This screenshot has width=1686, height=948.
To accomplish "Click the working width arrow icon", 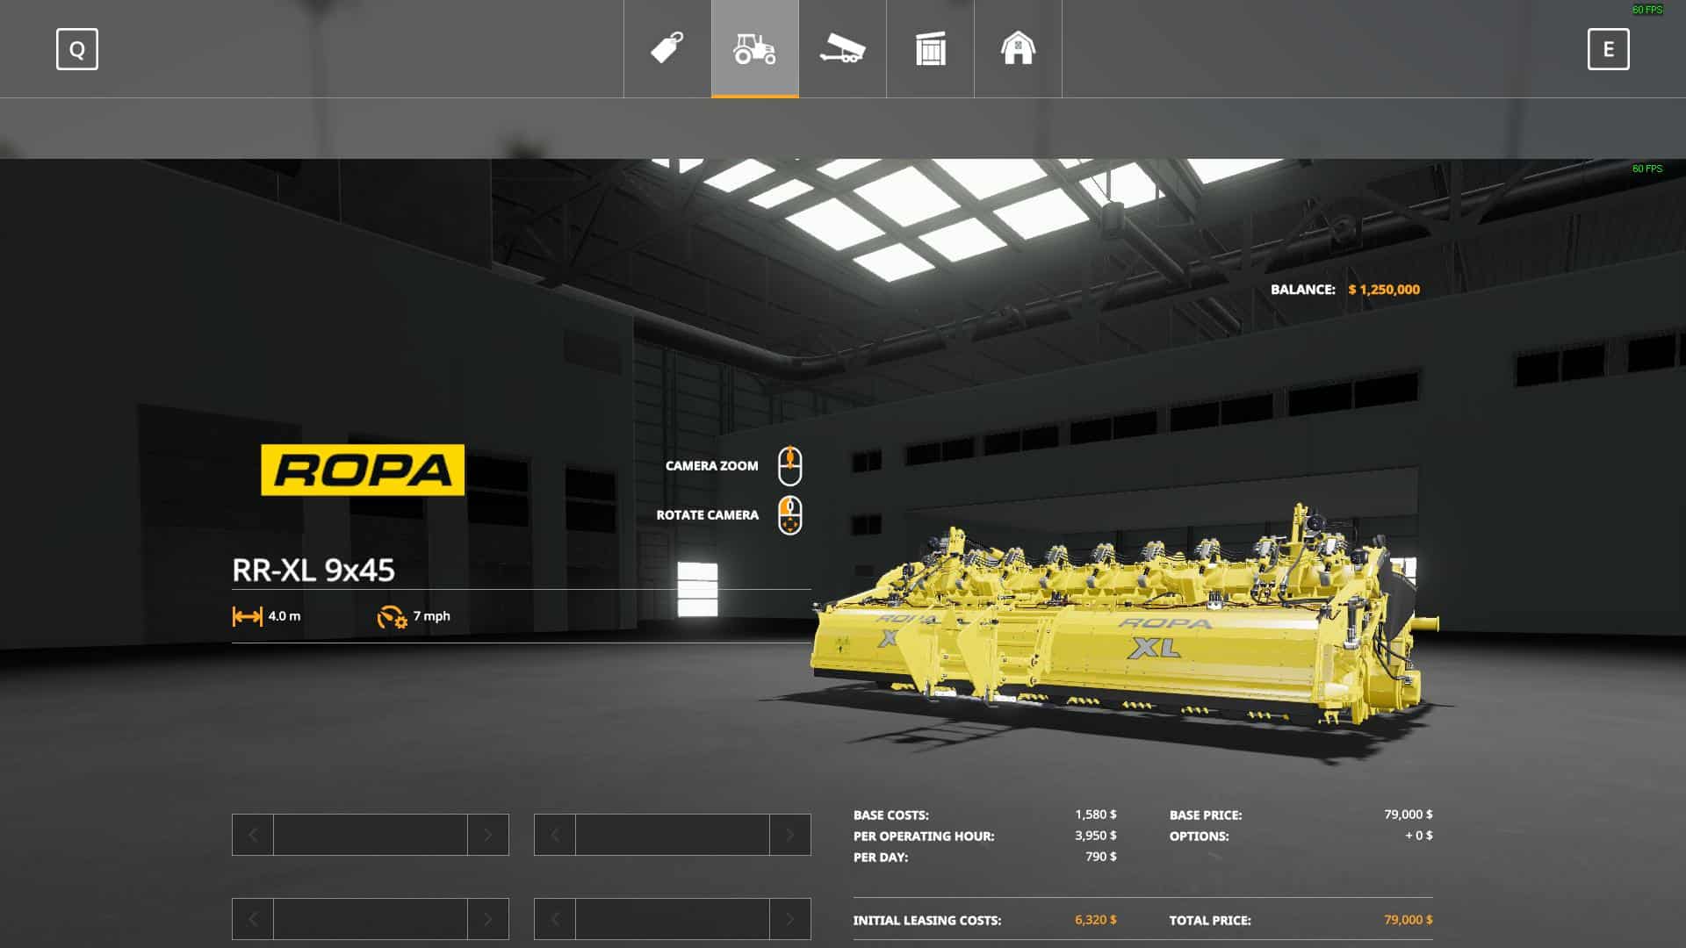I will (247, 617).
